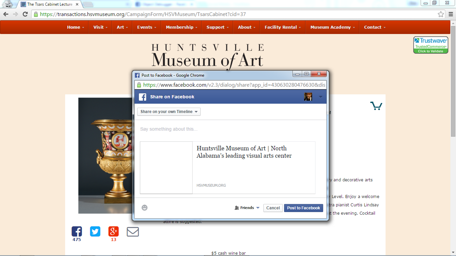
Task: Expand the Events menu
Action: coord(147,27)
